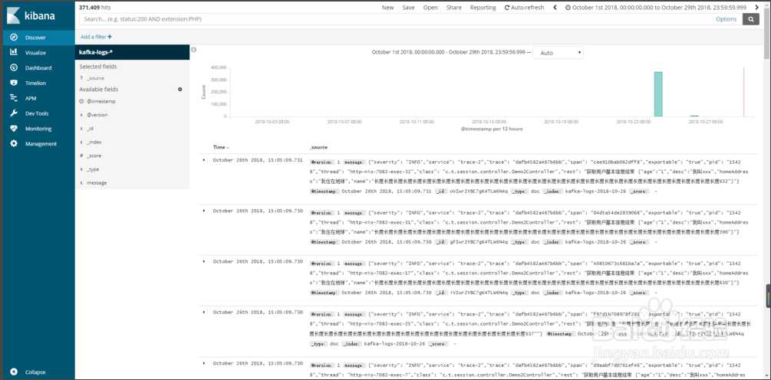Click the search query input field

(394, 19)
